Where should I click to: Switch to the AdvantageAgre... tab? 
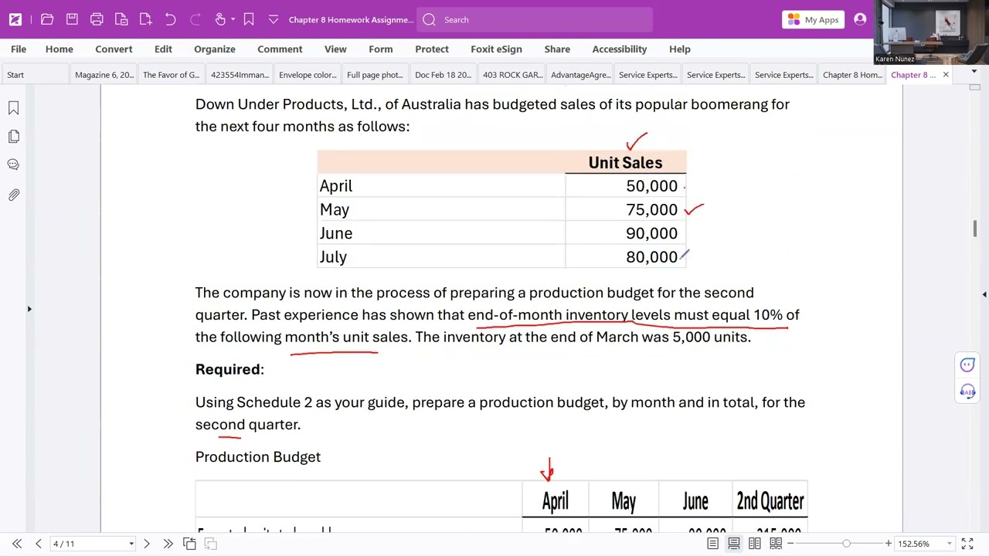click(x=580, y=75)
